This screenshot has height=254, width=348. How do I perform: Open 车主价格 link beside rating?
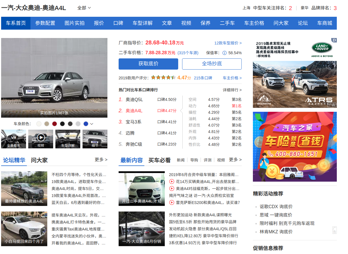pyautogui.click(x=232, y=78)
